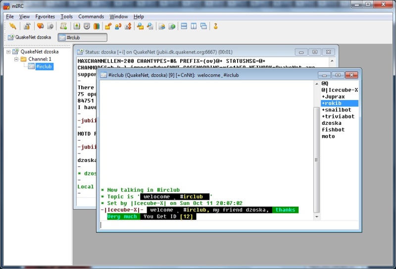Maximize the Status window
This screenshot has width=396, height=269.
315,52
